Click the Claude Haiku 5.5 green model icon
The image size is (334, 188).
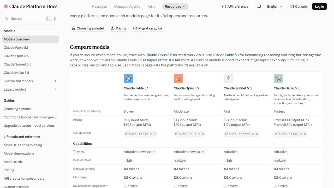pos(278,78)
